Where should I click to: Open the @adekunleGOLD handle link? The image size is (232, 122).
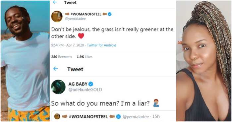(85, 90)
